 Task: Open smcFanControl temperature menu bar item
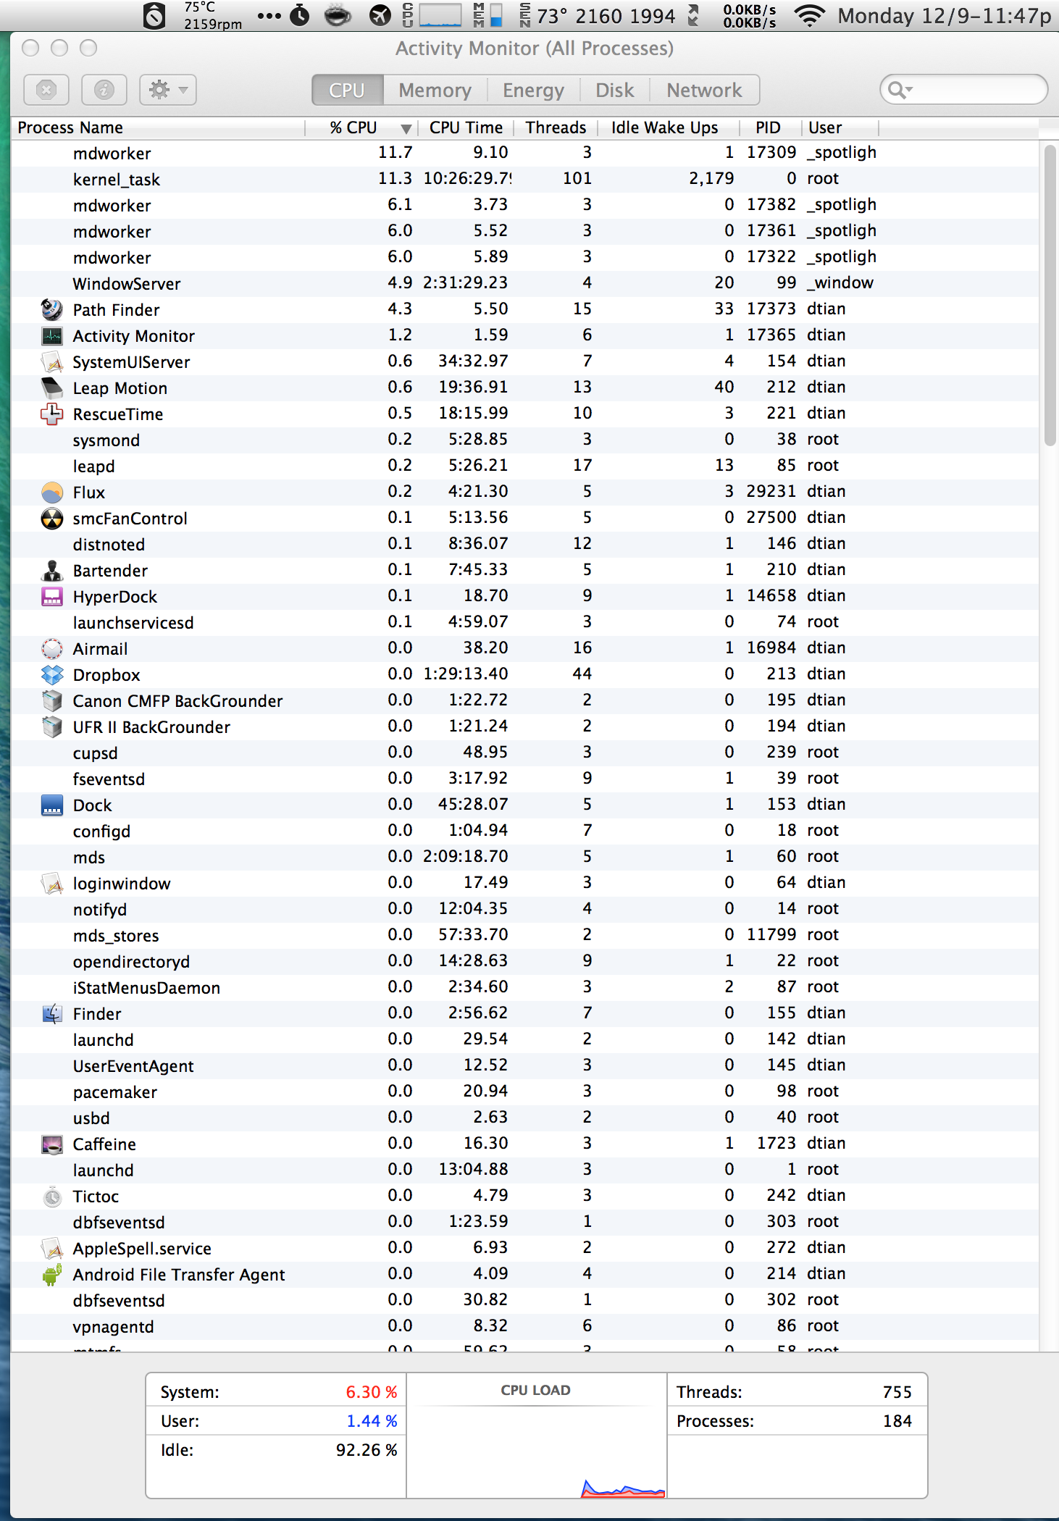tap(213, 15)
